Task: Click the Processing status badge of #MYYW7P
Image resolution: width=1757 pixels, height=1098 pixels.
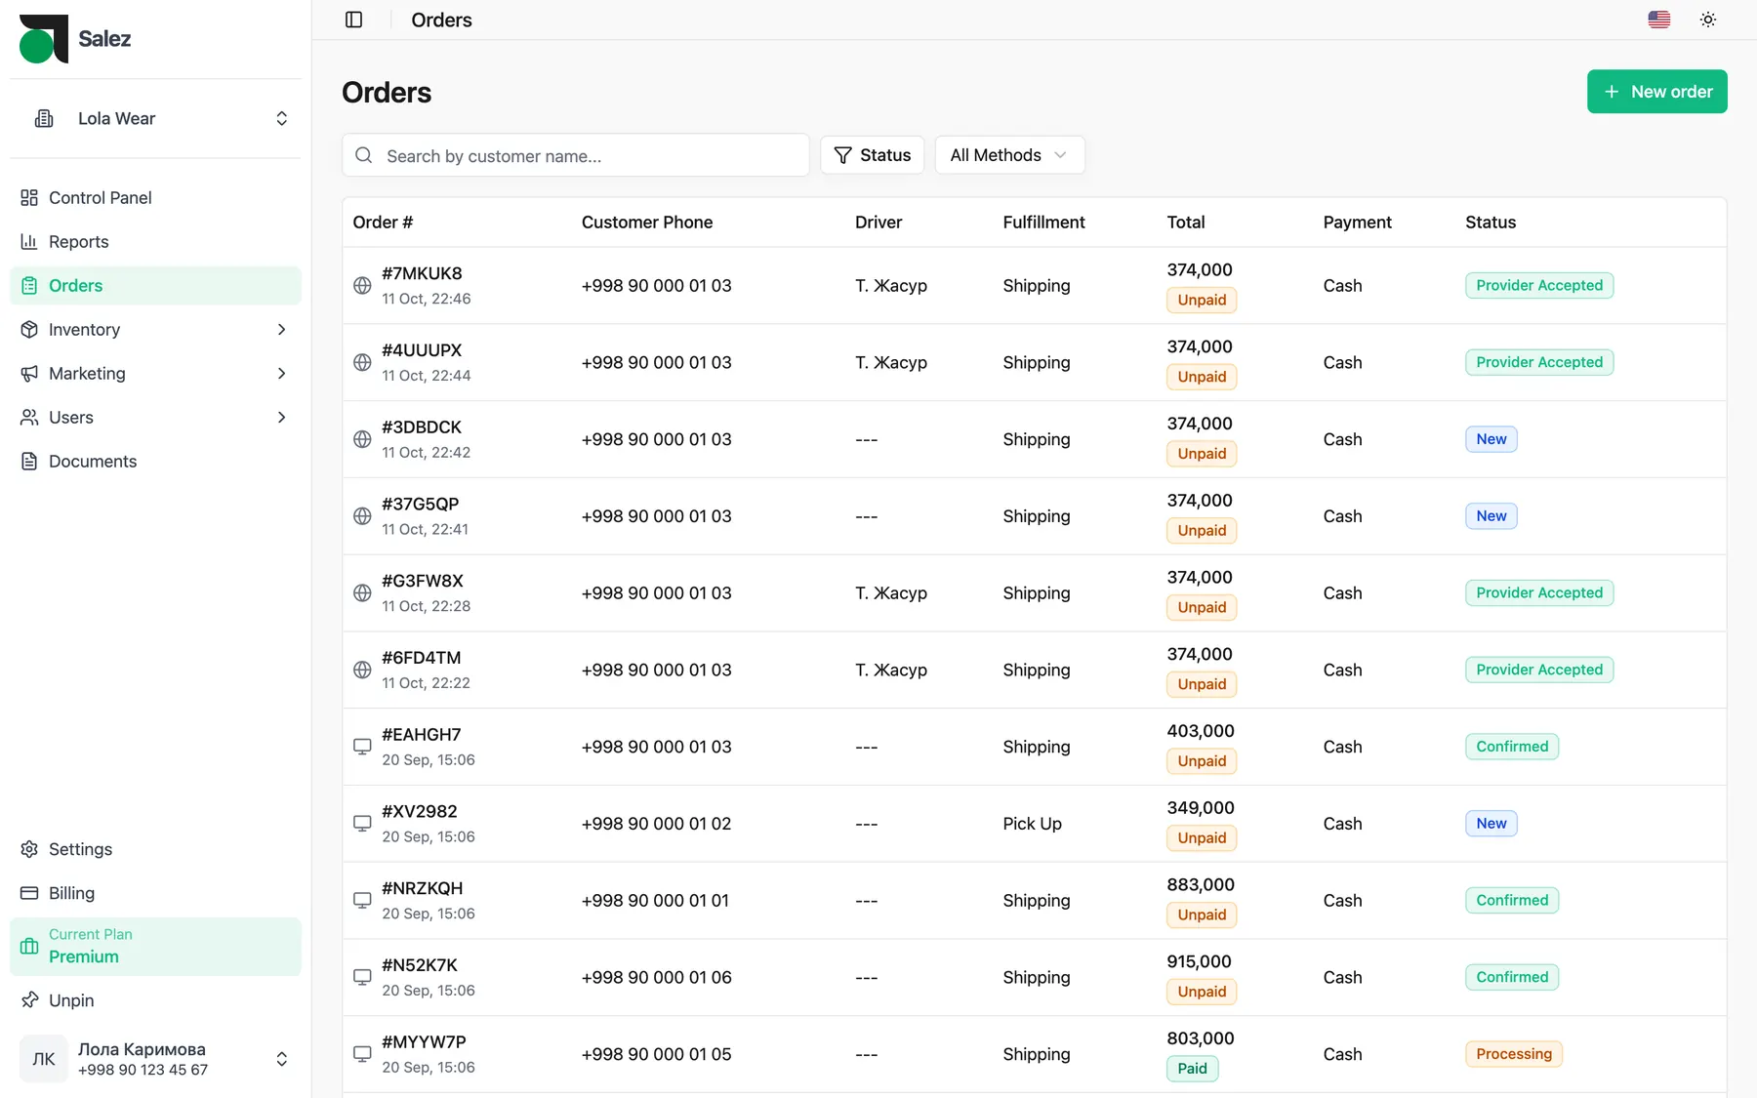Action: click(x=1513, y=1054)
